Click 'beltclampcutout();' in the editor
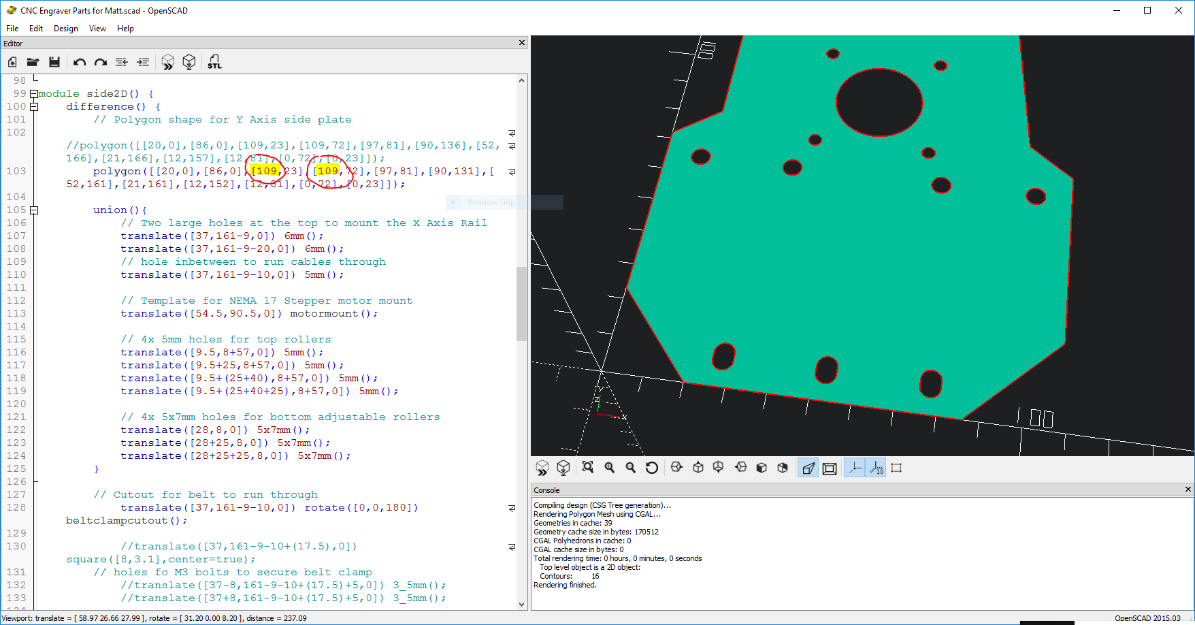 [x=127, y=521]
